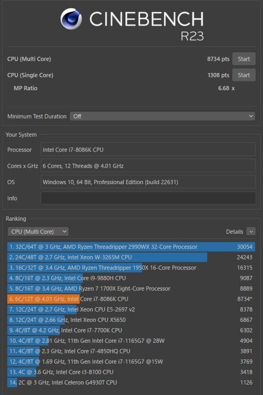Click the Cinebench logo sphere icon
The height and width of the screenshot is (395, 263).
71,19
